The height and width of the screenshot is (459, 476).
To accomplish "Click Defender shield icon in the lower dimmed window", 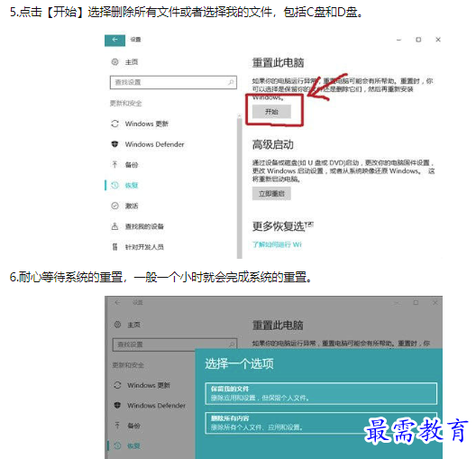I will pos(117,405).
